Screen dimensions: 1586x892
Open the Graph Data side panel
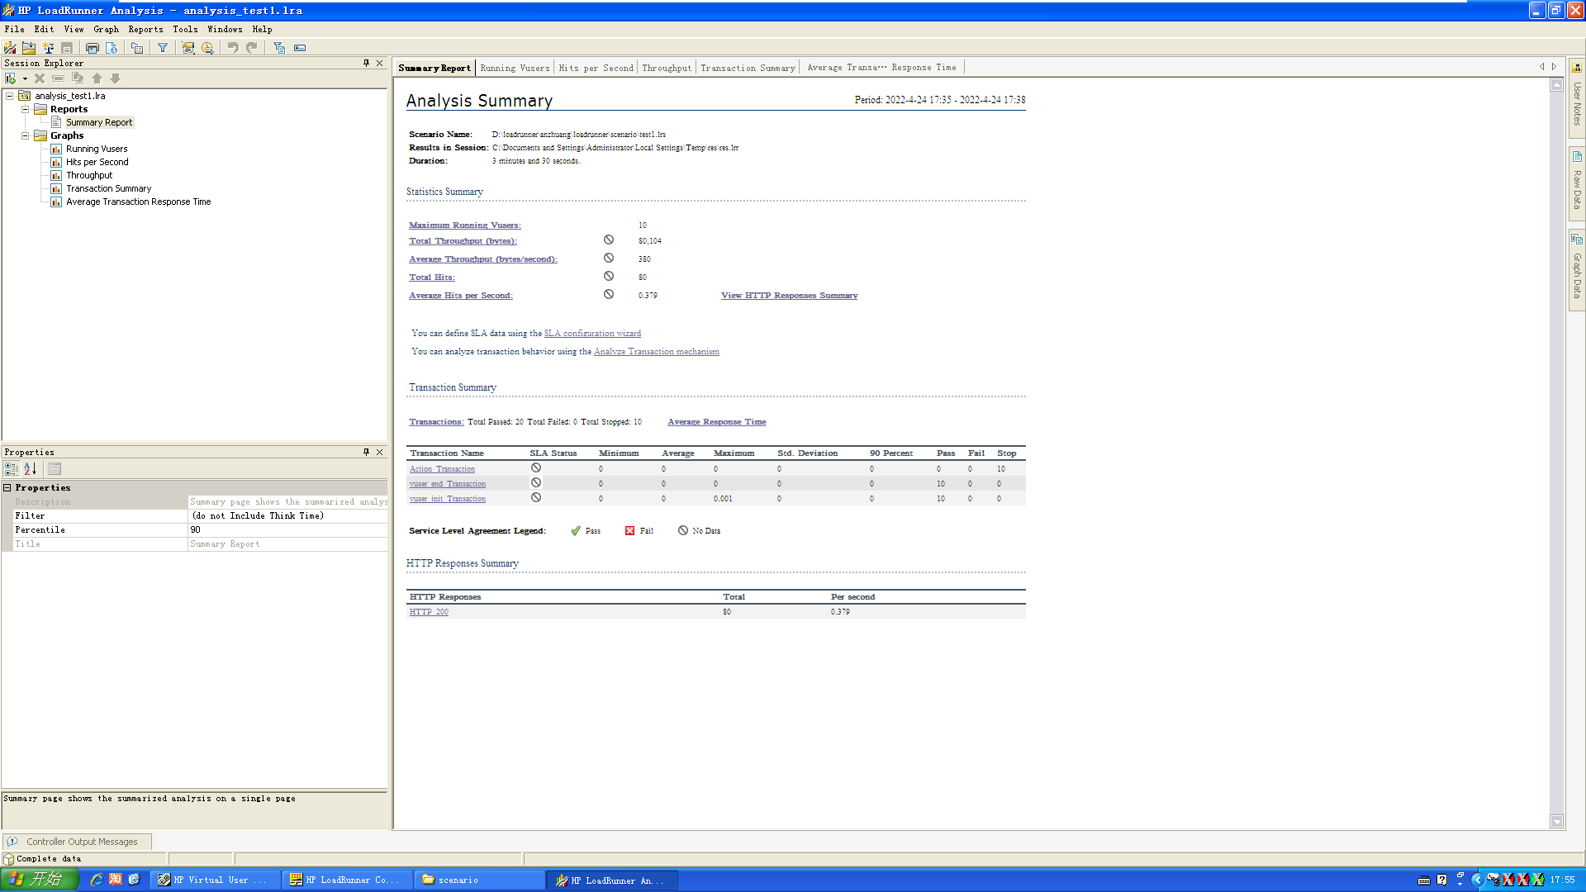(x=1577, y=268)
